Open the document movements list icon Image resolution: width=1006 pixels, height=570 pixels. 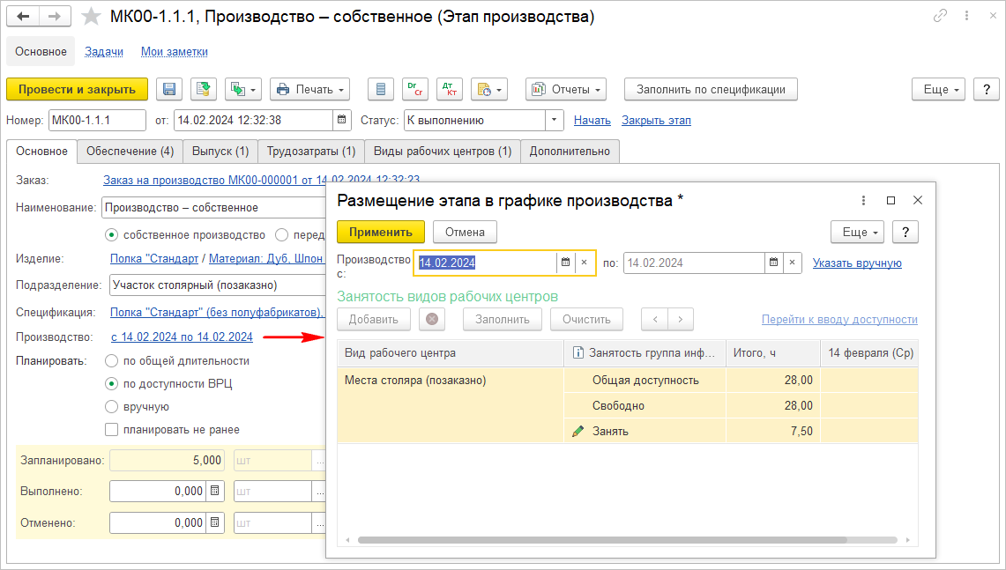coord(380,89)
